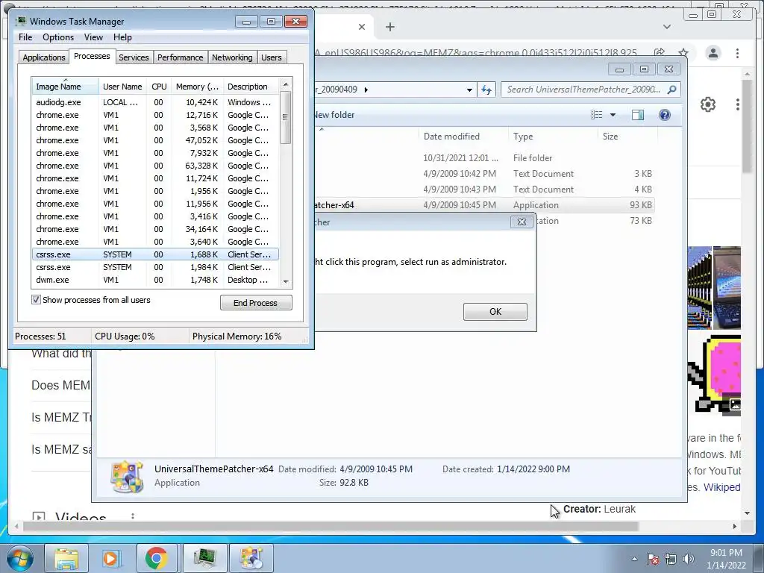
Task: Sort processes by CPU column
Action: click(159, 87)
